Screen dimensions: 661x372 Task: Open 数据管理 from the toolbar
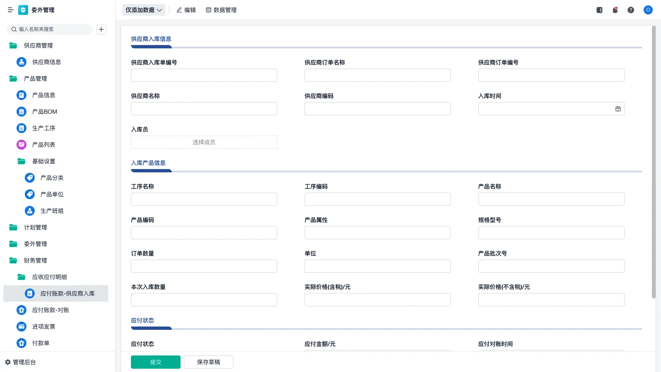(221, 10)
